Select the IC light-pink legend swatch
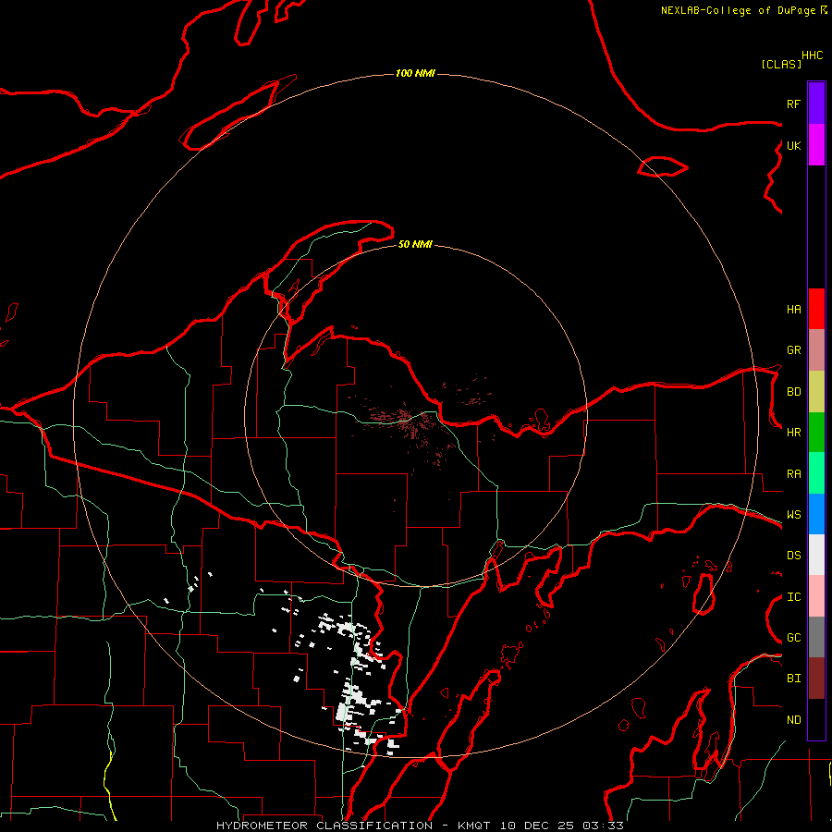The image size is (832, 832). coord(816,596)
